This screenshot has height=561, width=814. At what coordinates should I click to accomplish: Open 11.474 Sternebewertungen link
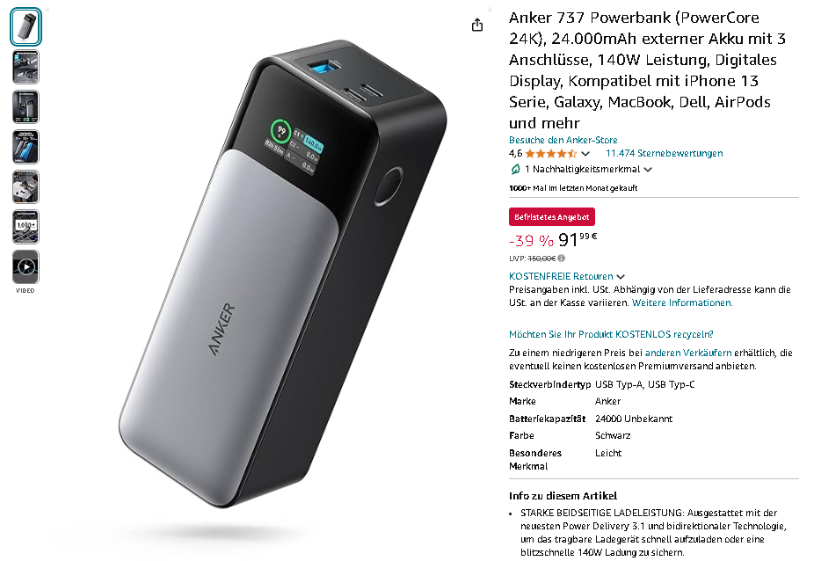[664, 153]
